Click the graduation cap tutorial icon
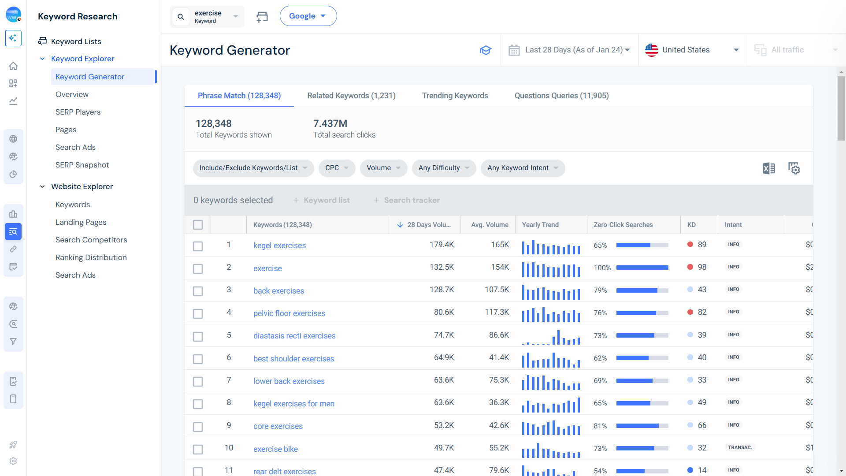 486,50
